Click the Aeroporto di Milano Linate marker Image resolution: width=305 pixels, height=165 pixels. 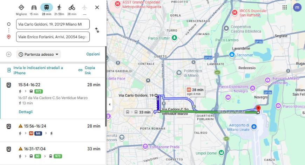pos(254,127)
